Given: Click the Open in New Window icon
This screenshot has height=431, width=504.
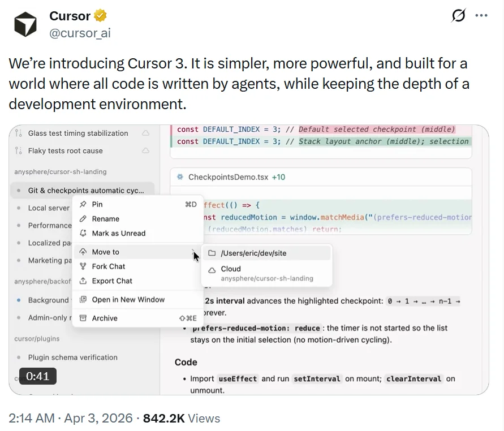Looking at the screenshot, I should 83,300.
